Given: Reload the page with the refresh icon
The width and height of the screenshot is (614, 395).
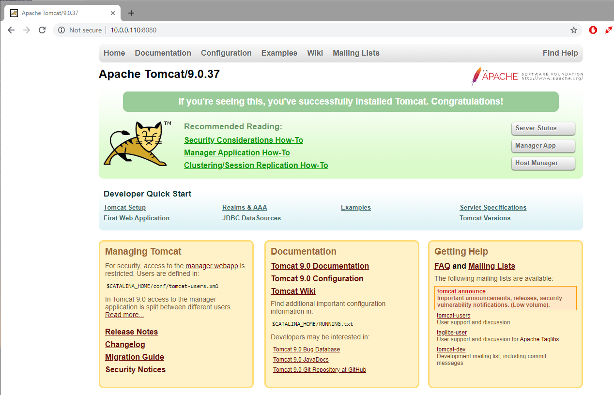Looking at the screenshot, I should tap(42, 30).
